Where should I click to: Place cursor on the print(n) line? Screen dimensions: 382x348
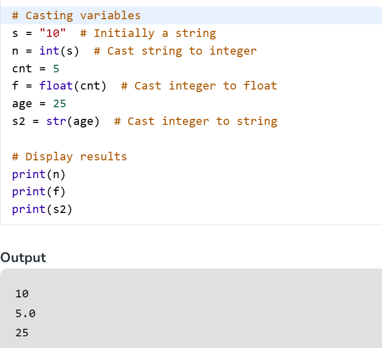click(x=39, y=175)
